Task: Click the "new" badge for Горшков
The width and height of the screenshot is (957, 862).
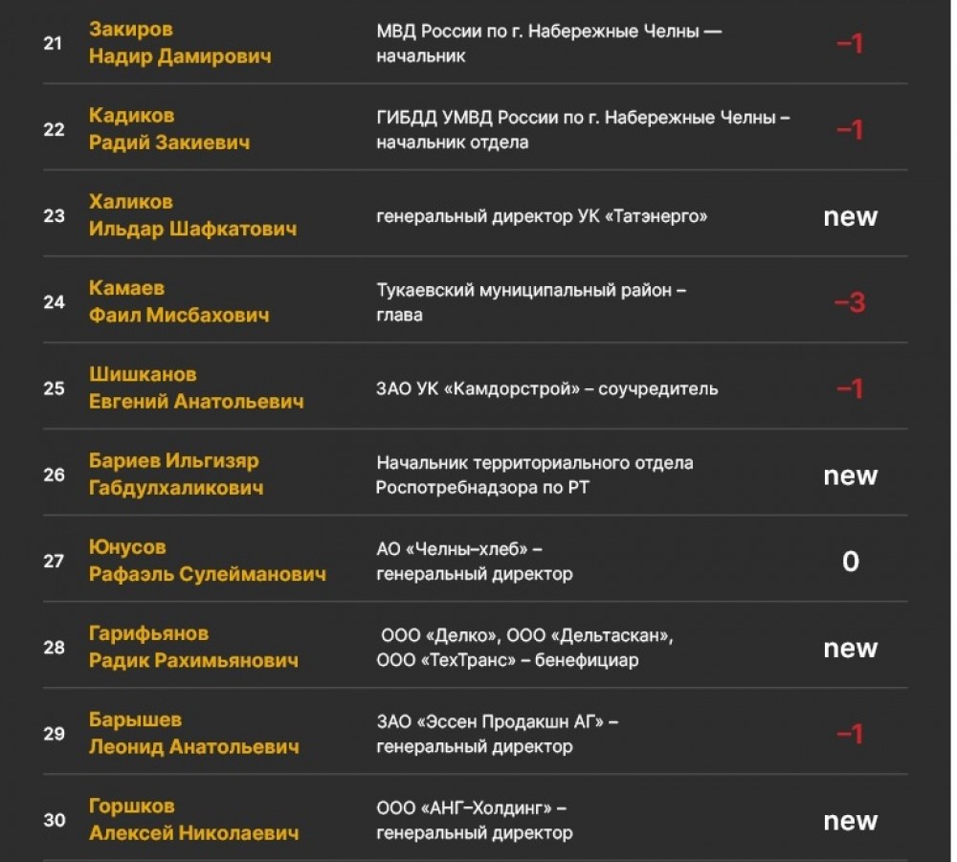Action: coord(850,821)
